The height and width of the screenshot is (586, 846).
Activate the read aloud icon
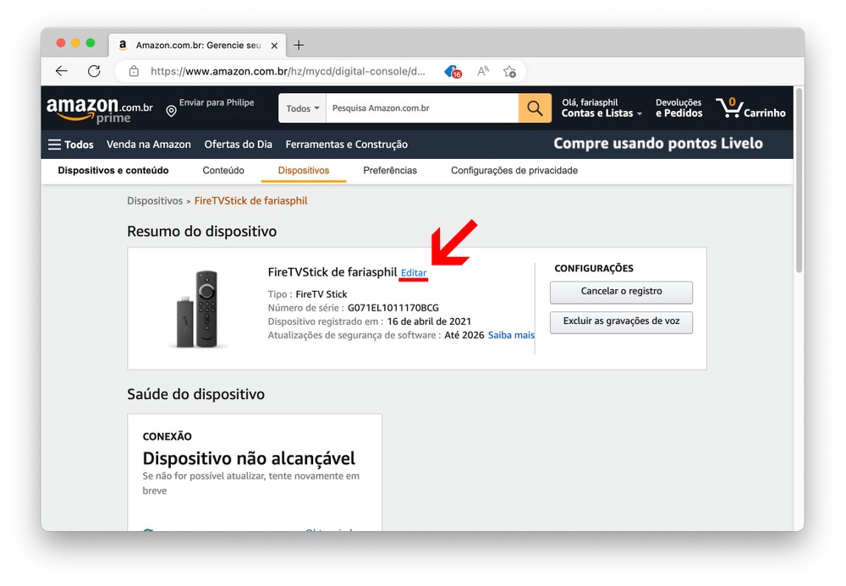(x=483, y=71)
